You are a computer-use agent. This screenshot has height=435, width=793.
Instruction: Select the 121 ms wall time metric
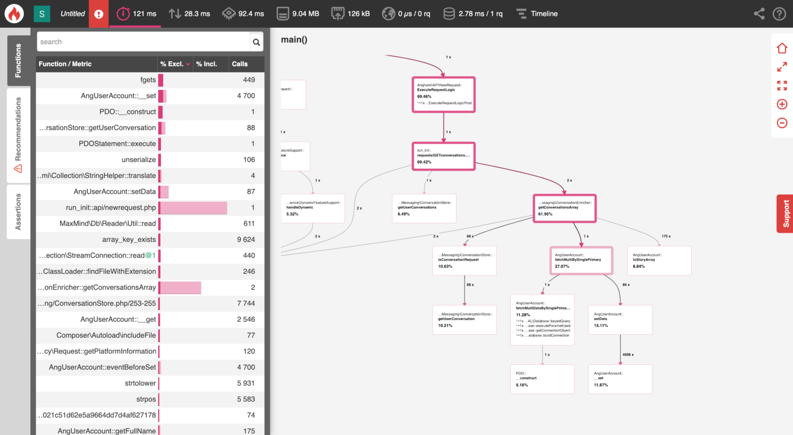137,14
